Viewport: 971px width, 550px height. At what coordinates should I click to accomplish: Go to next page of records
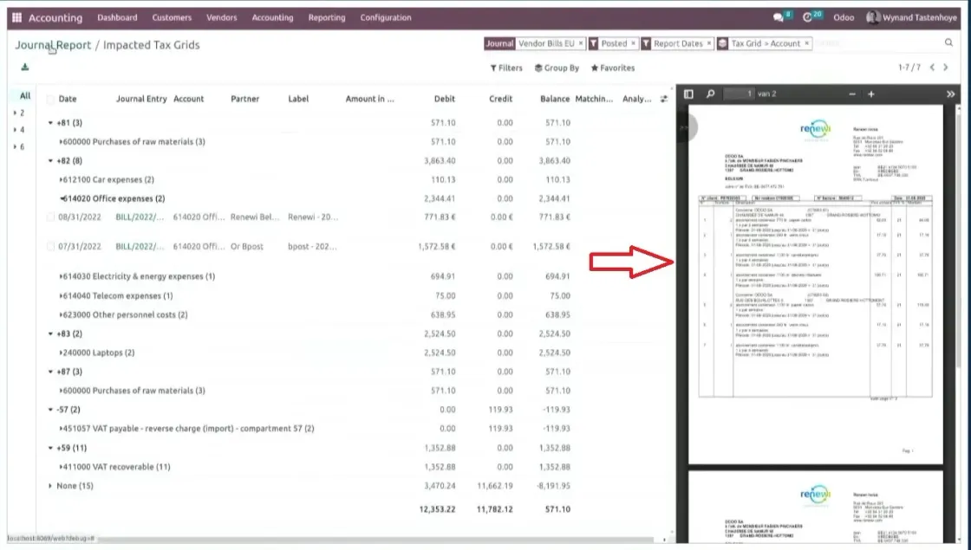pyautogui.click(x=946, y=67)
